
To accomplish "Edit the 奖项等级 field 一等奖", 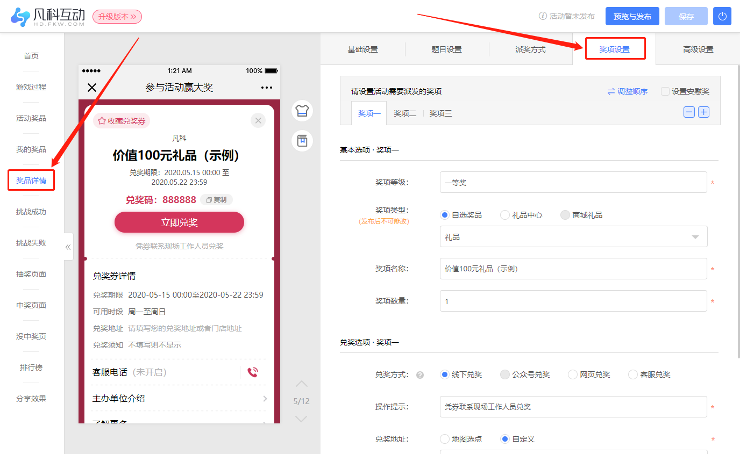I will click(573, 182).
